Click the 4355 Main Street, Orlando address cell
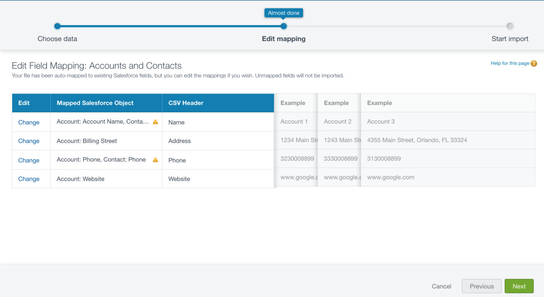The height and width of the screenshot is (297, 544). click(x=448, y=140)
